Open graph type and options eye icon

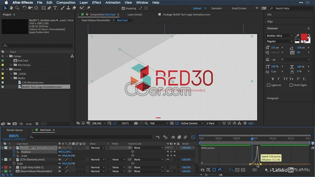click(x=202, y=170)
